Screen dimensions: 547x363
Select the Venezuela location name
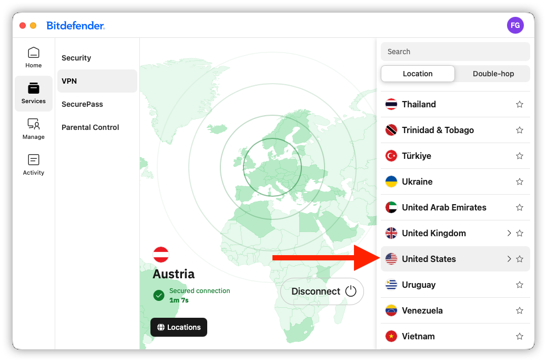tap(422, 310)
